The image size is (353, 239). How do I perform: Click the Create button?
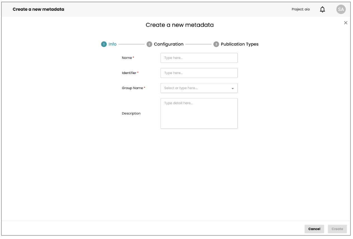[337, 229]
